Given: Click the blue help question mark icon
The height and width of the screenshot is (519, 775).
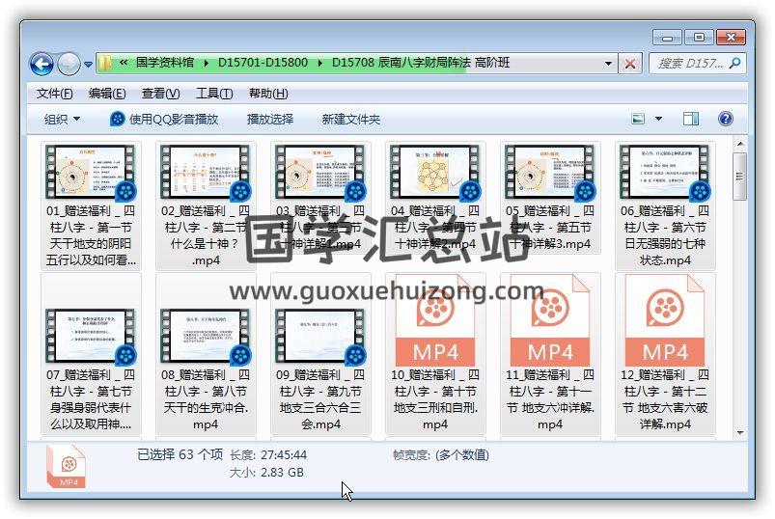Looking at the screenshot, I should pos(726,119).
